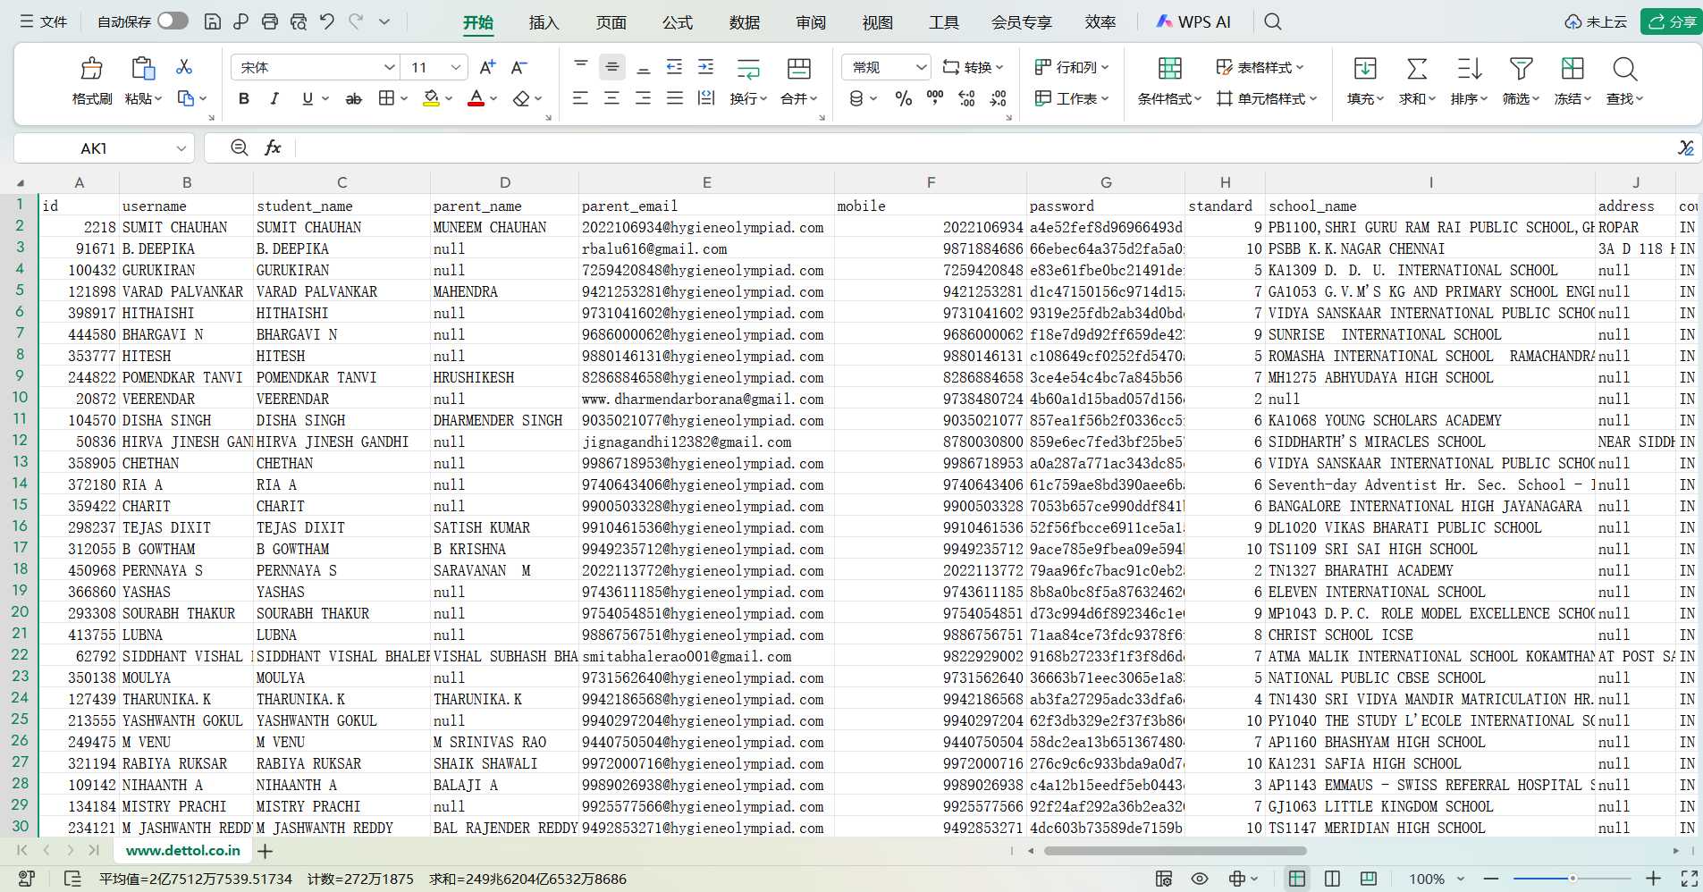The width and height of the screenshot is (1703, 892).
Task: Click the Not in cloud (未上云) button
Action: point(1596,21)
